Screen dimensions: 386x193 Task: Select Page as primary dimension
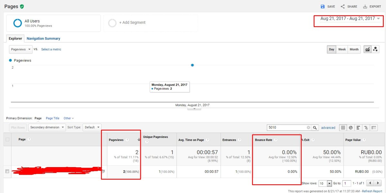point(38,118)
